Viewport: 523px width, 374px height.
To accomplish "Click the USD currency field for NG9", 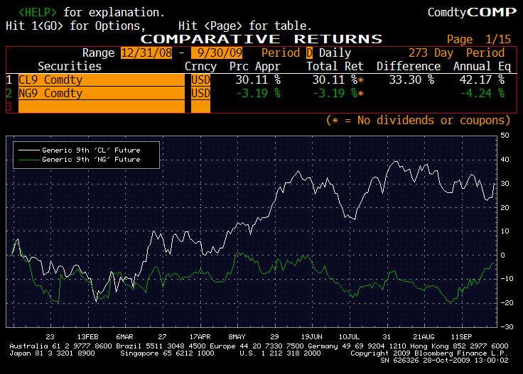I will coord(200,93).
